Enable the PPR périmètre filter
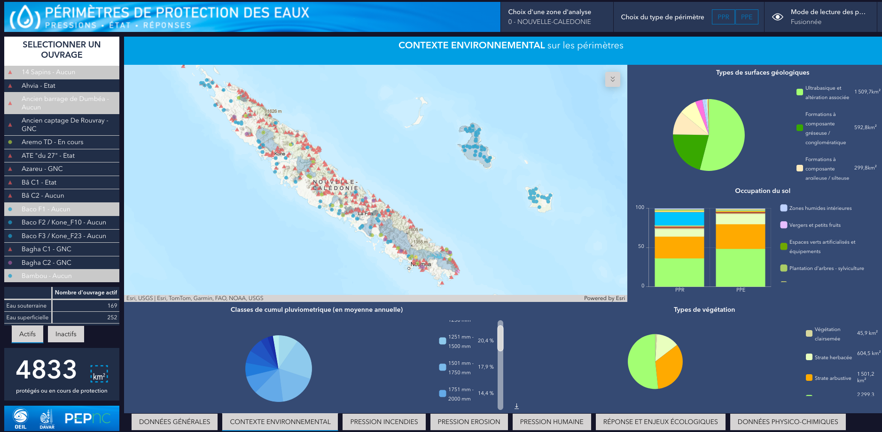882x432 pixels. click(723, 16)
